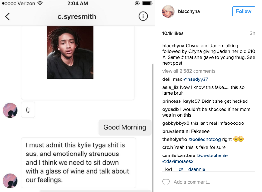Image resolution: width=262 pixels, height=192 pixels.
Task: Expand view all 2,582 comments
Action: click(x=189, y=71)
